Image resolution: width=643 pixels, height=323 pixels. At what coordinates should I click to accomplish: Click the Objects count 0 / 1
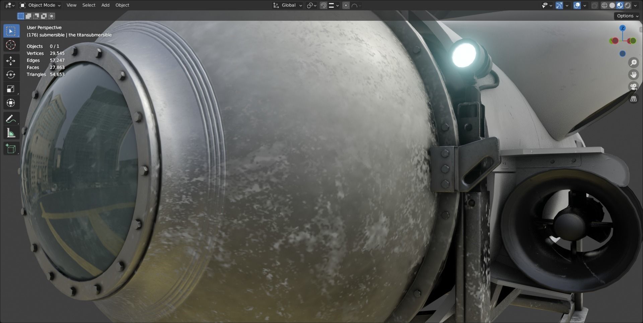tap(55, 46)
